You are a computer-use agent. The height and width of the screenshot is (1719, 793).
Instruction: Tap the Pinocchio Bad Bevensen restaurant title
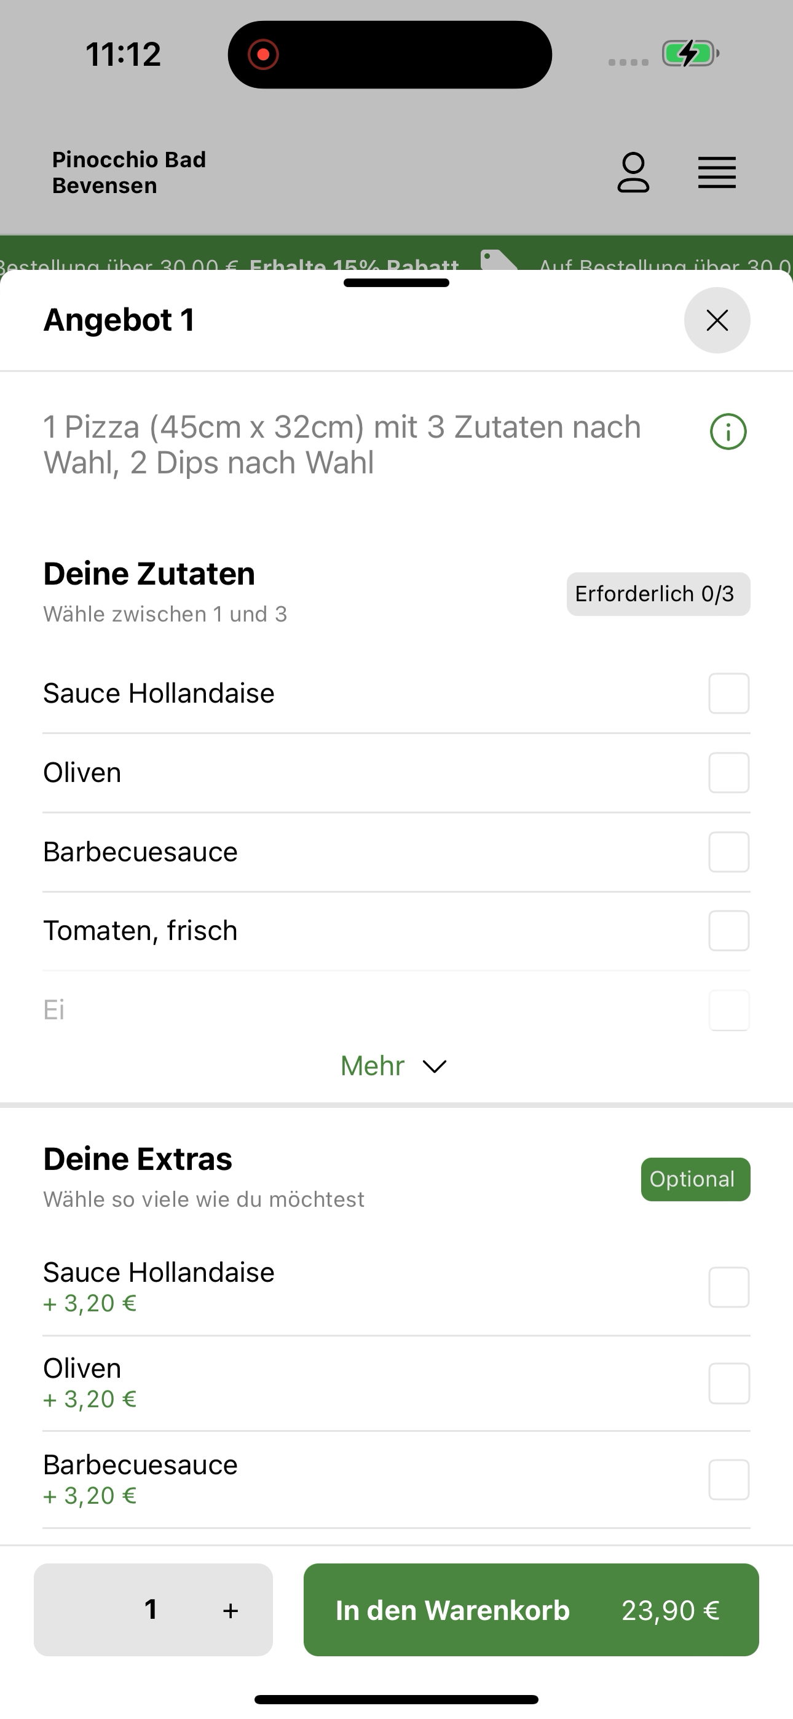(129, 172)
